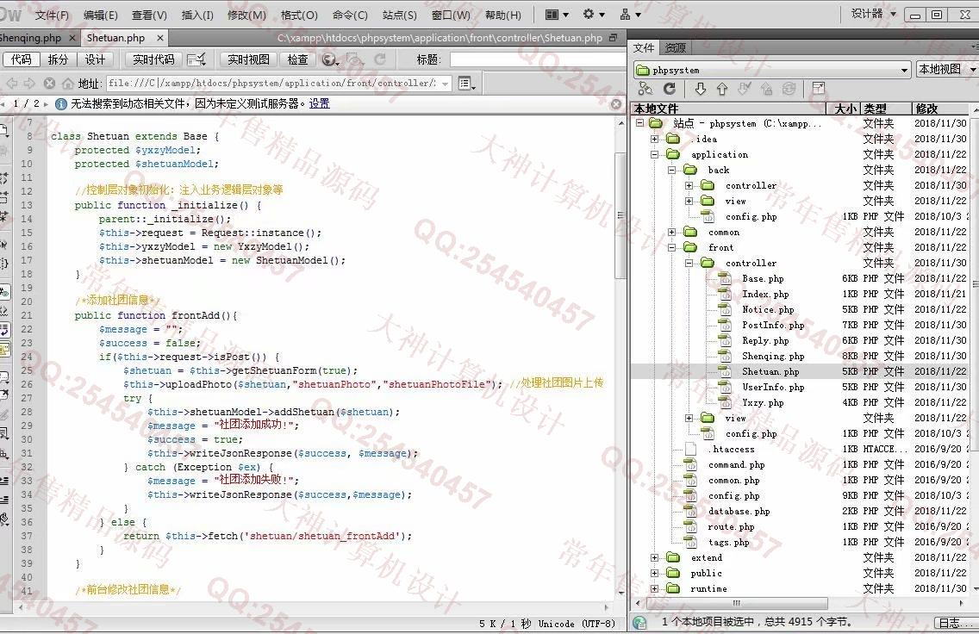The image size is (979, 634).
Task: Click the home icon beside 地址
Action: (67, 83)
